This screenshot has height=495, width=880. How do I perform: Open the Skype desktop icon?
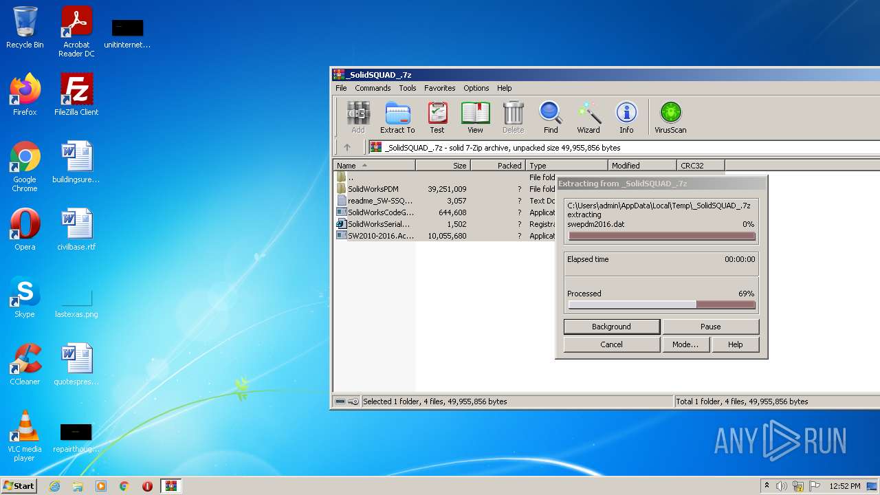25,297
